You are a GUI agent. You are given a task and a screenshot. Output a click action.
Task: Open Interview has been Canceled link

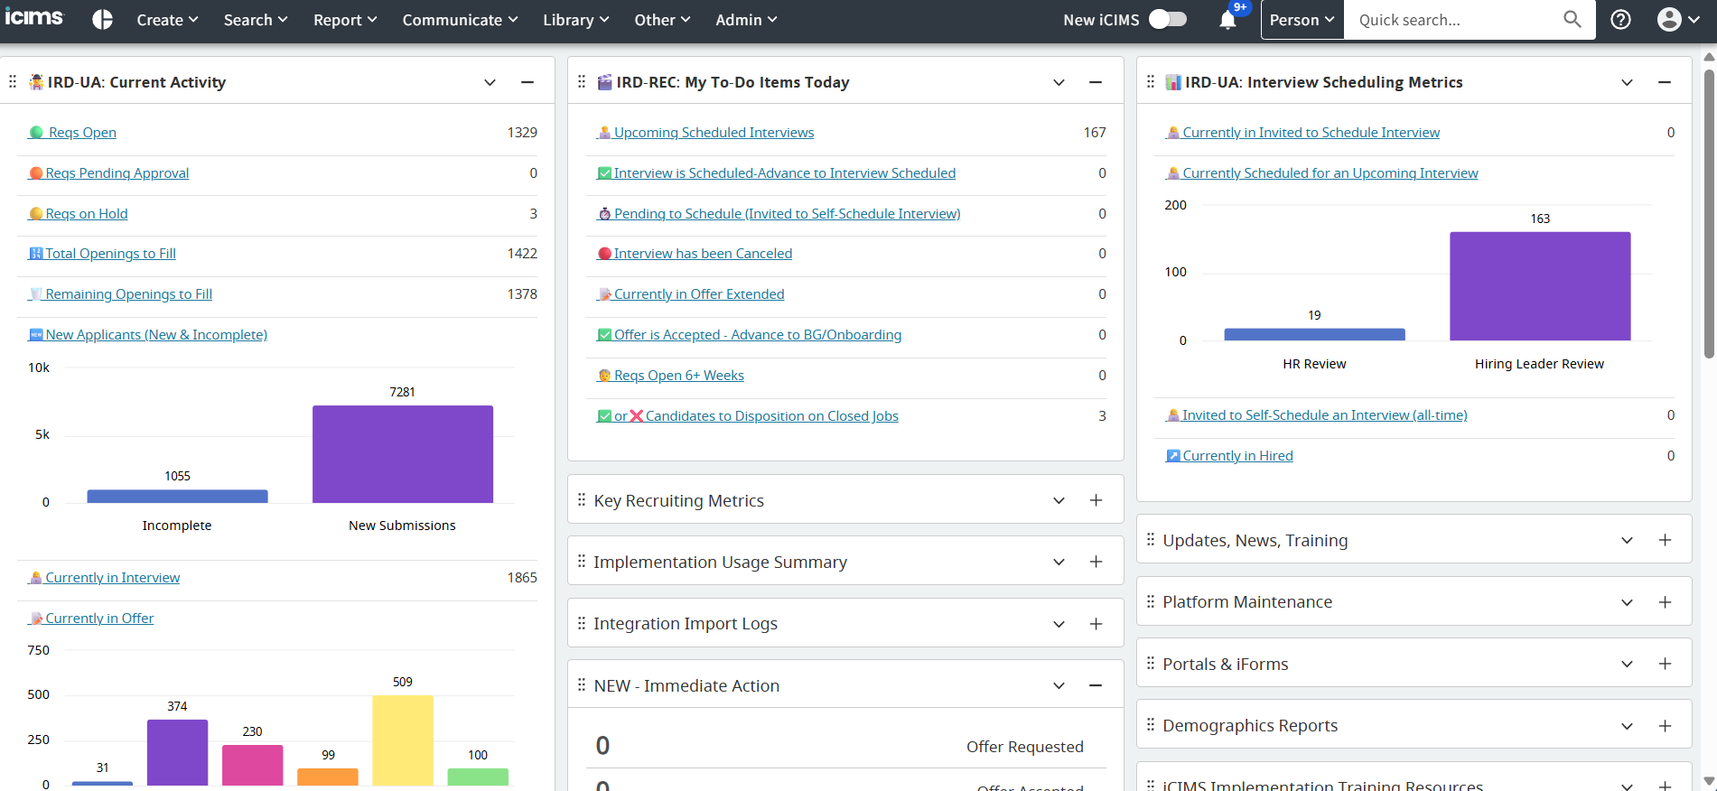point(695,254)
